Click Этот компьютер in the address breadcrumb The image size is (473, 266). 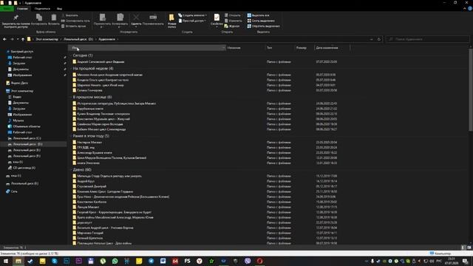[47, 39]
